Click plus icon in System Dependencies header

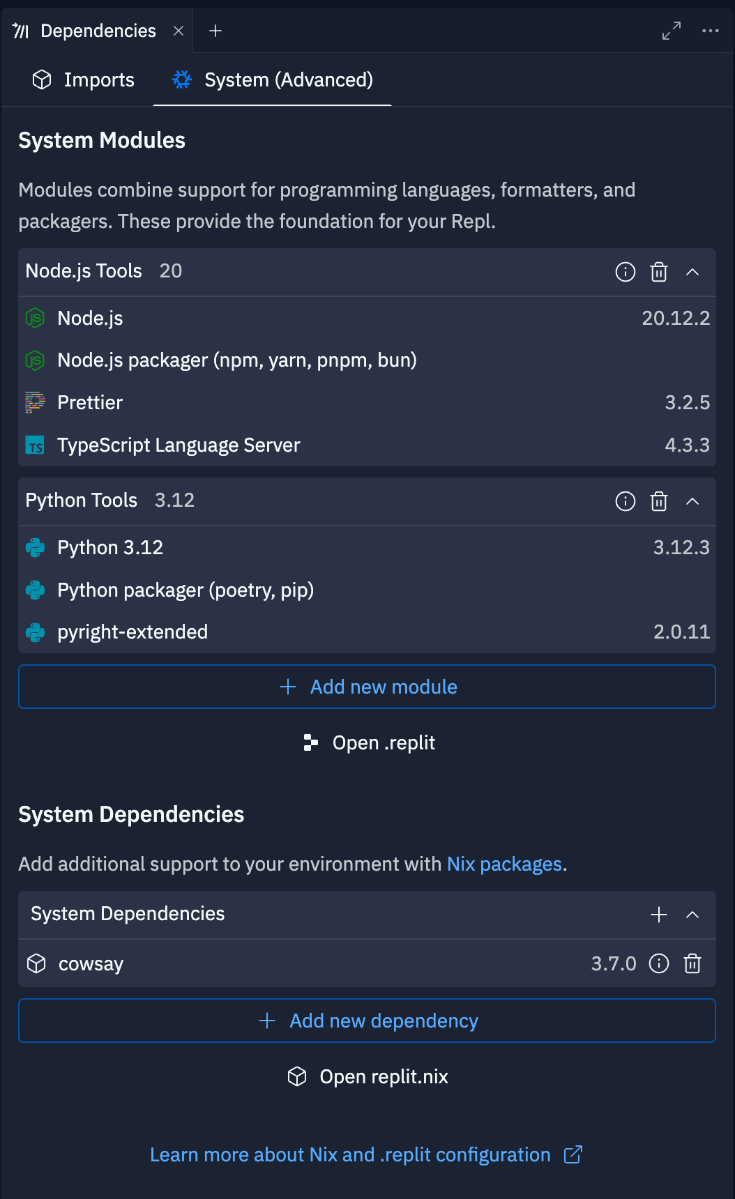coord(658,915)
